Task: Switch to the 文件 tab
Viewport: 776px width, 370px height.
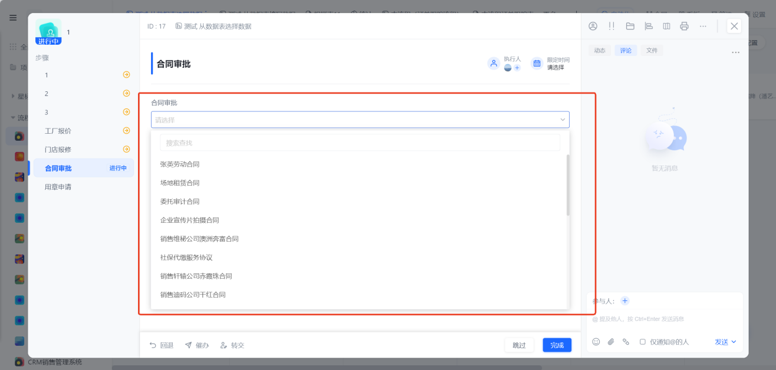Action: [652, 51]
